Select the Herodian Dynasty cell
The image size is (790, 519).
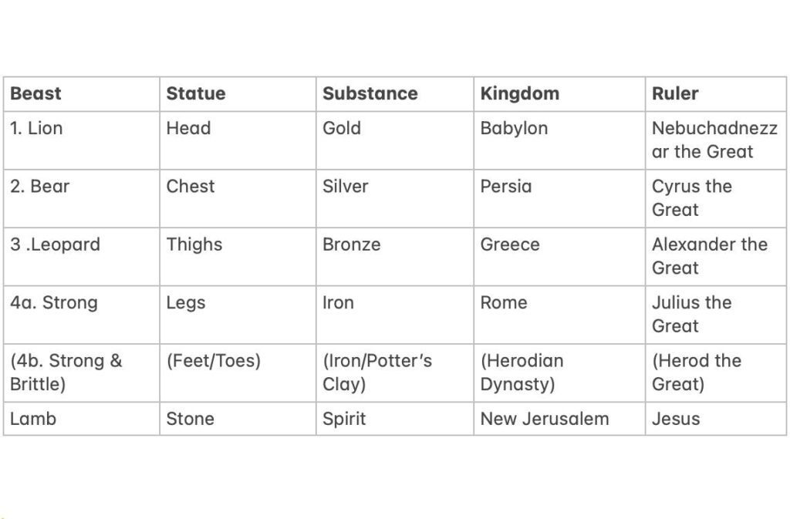[x=522, y=372]
